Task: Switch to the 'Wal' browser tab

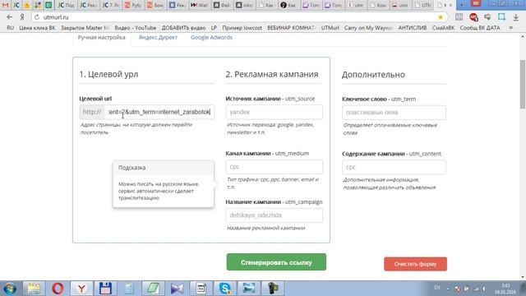Action: [x=199, y=5]
